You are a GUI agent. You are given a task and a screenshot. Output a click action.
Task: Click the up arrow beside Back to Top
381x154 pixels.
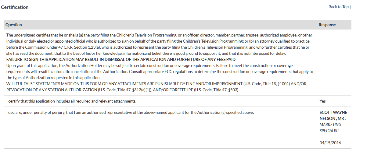[350, 7]
